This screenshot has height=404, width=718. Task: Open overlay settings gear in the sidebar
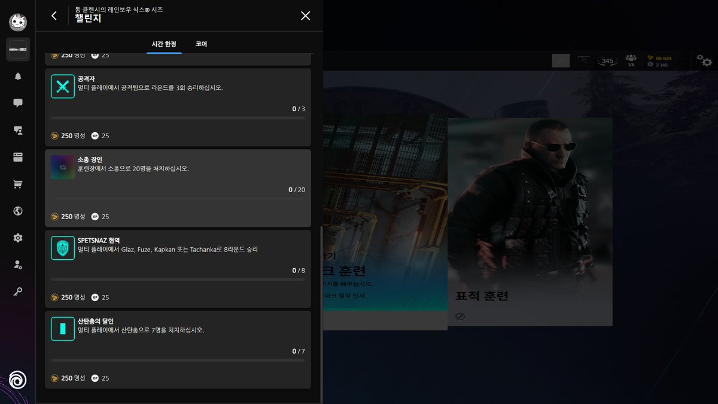[18, 238]
